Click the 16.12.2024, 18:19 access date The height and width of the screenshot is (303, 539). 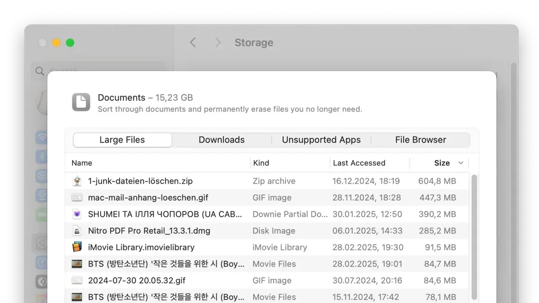point(366,181)
